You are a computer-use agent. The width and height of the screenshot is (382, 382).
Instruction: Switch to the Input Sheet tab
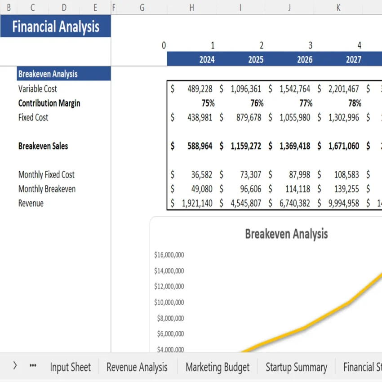(x=70, y=367)
